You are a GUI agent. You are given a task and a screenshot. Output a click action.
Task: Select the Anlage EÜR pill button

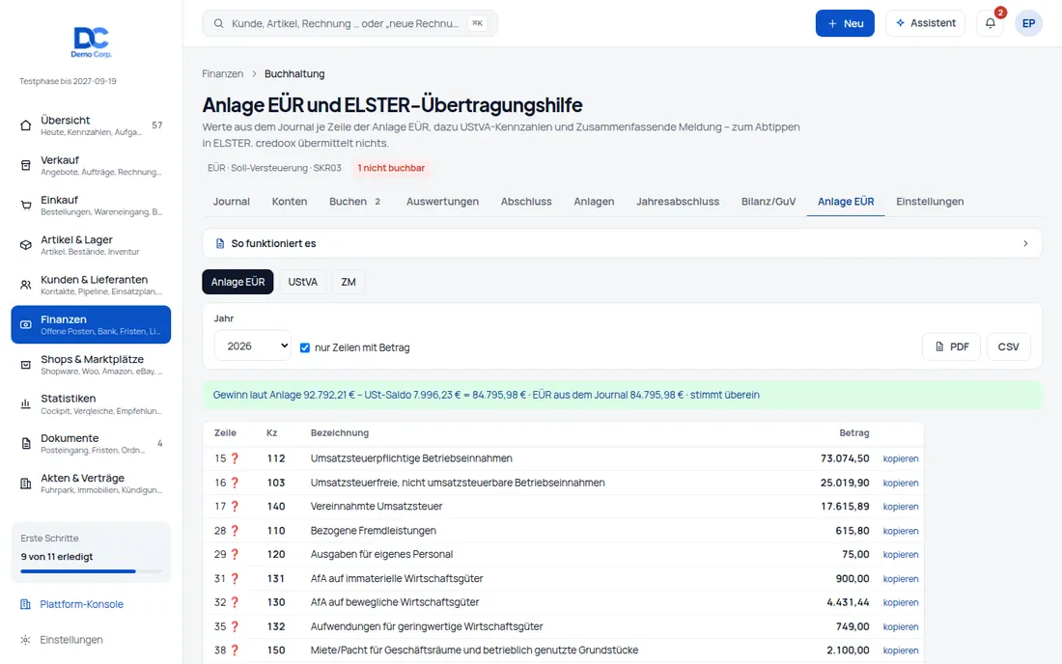pyautogui.click(x=238, y=282)
